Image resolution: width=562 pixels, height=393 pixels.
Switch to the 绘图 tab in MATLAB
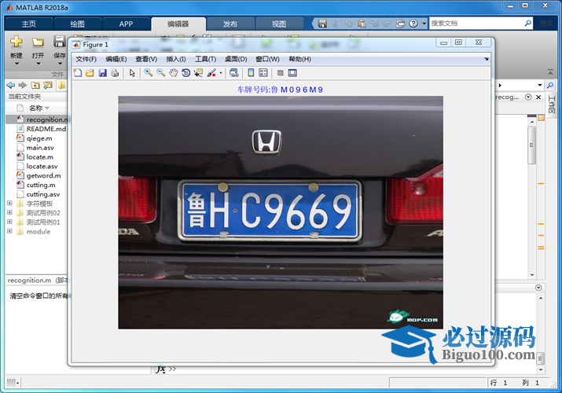tap(77, 24)
